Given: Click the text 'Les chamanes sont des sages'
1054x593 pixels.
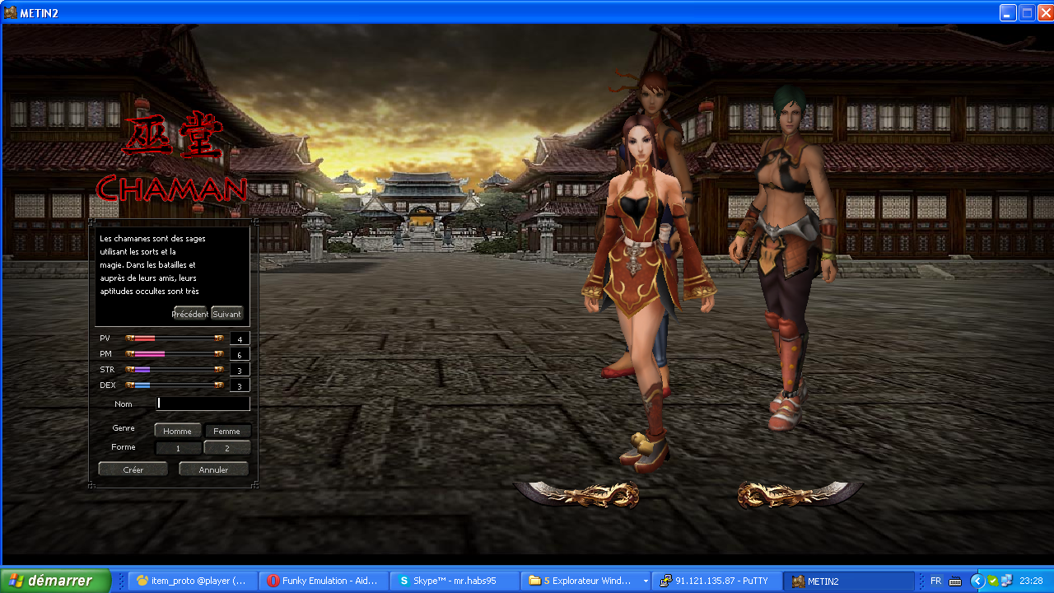Looking at the screenshot, I should 152,238.
